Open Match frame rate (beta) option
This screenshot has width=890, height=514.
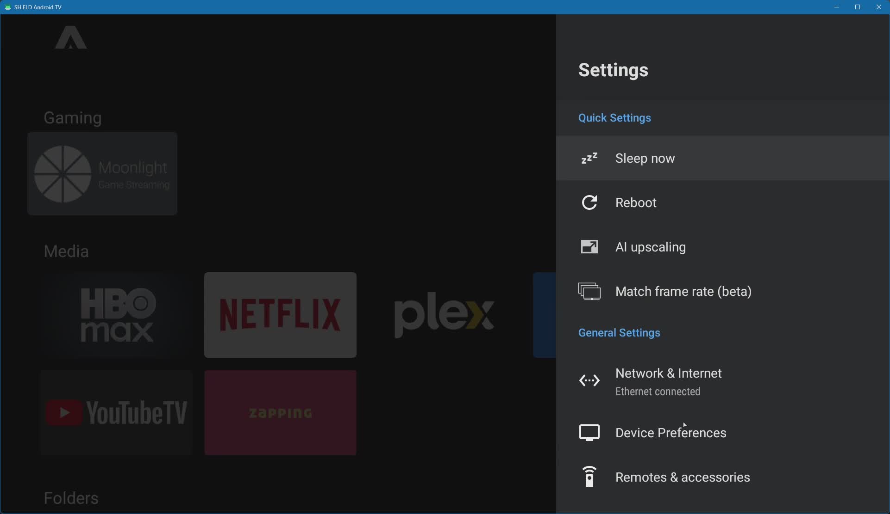coord(683,292)
